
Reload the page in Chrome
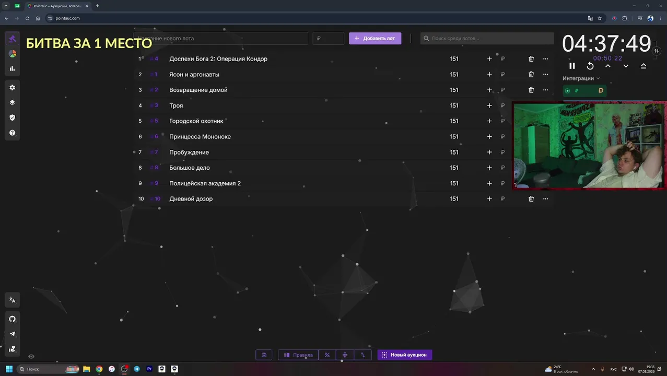pos(27,18)
